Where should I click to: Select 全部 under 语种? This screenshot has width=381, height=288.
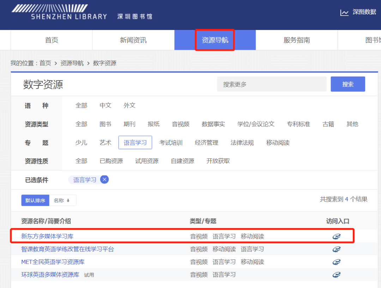point(81,106)
